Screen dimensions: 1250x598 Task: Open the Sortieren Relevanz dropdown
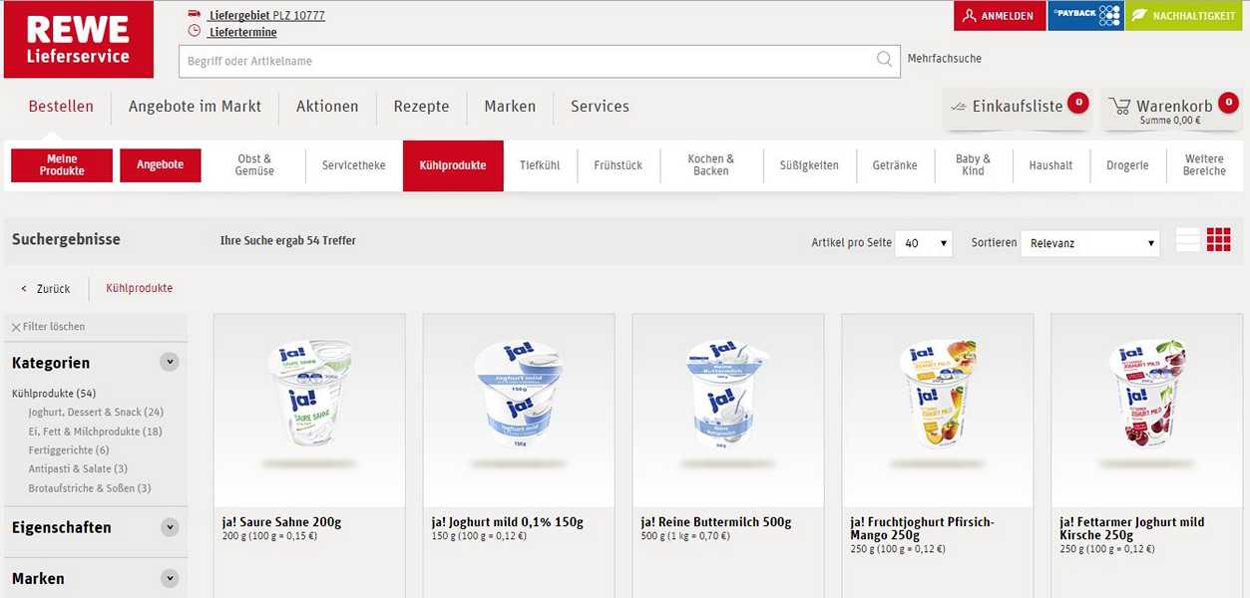tap(1090, 243)
